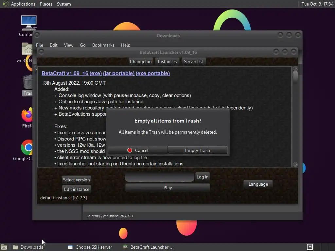Cancel emptying the Trash

pos(138,150)
